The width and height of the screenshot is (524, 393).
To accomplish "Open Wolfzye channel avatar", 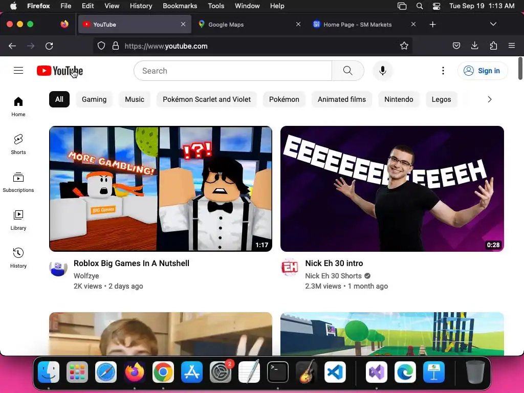I will click(58, 268).
